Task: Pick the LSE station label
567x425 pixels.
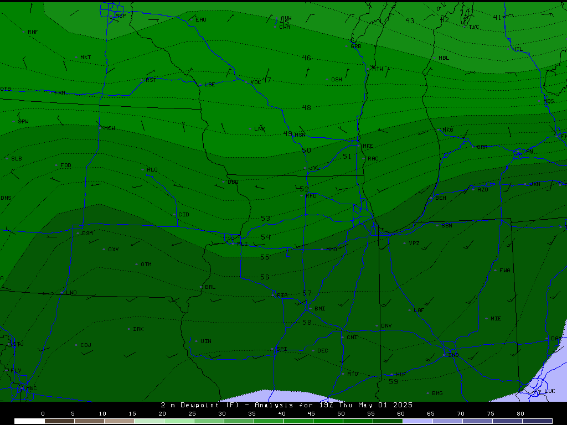Action: click(210, 84)
